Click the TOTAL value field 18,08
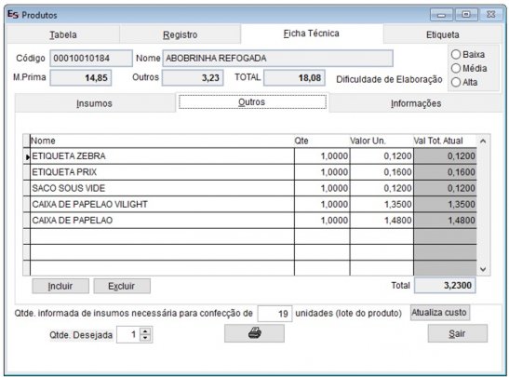 pyautogui.click(x=294, y=78)
